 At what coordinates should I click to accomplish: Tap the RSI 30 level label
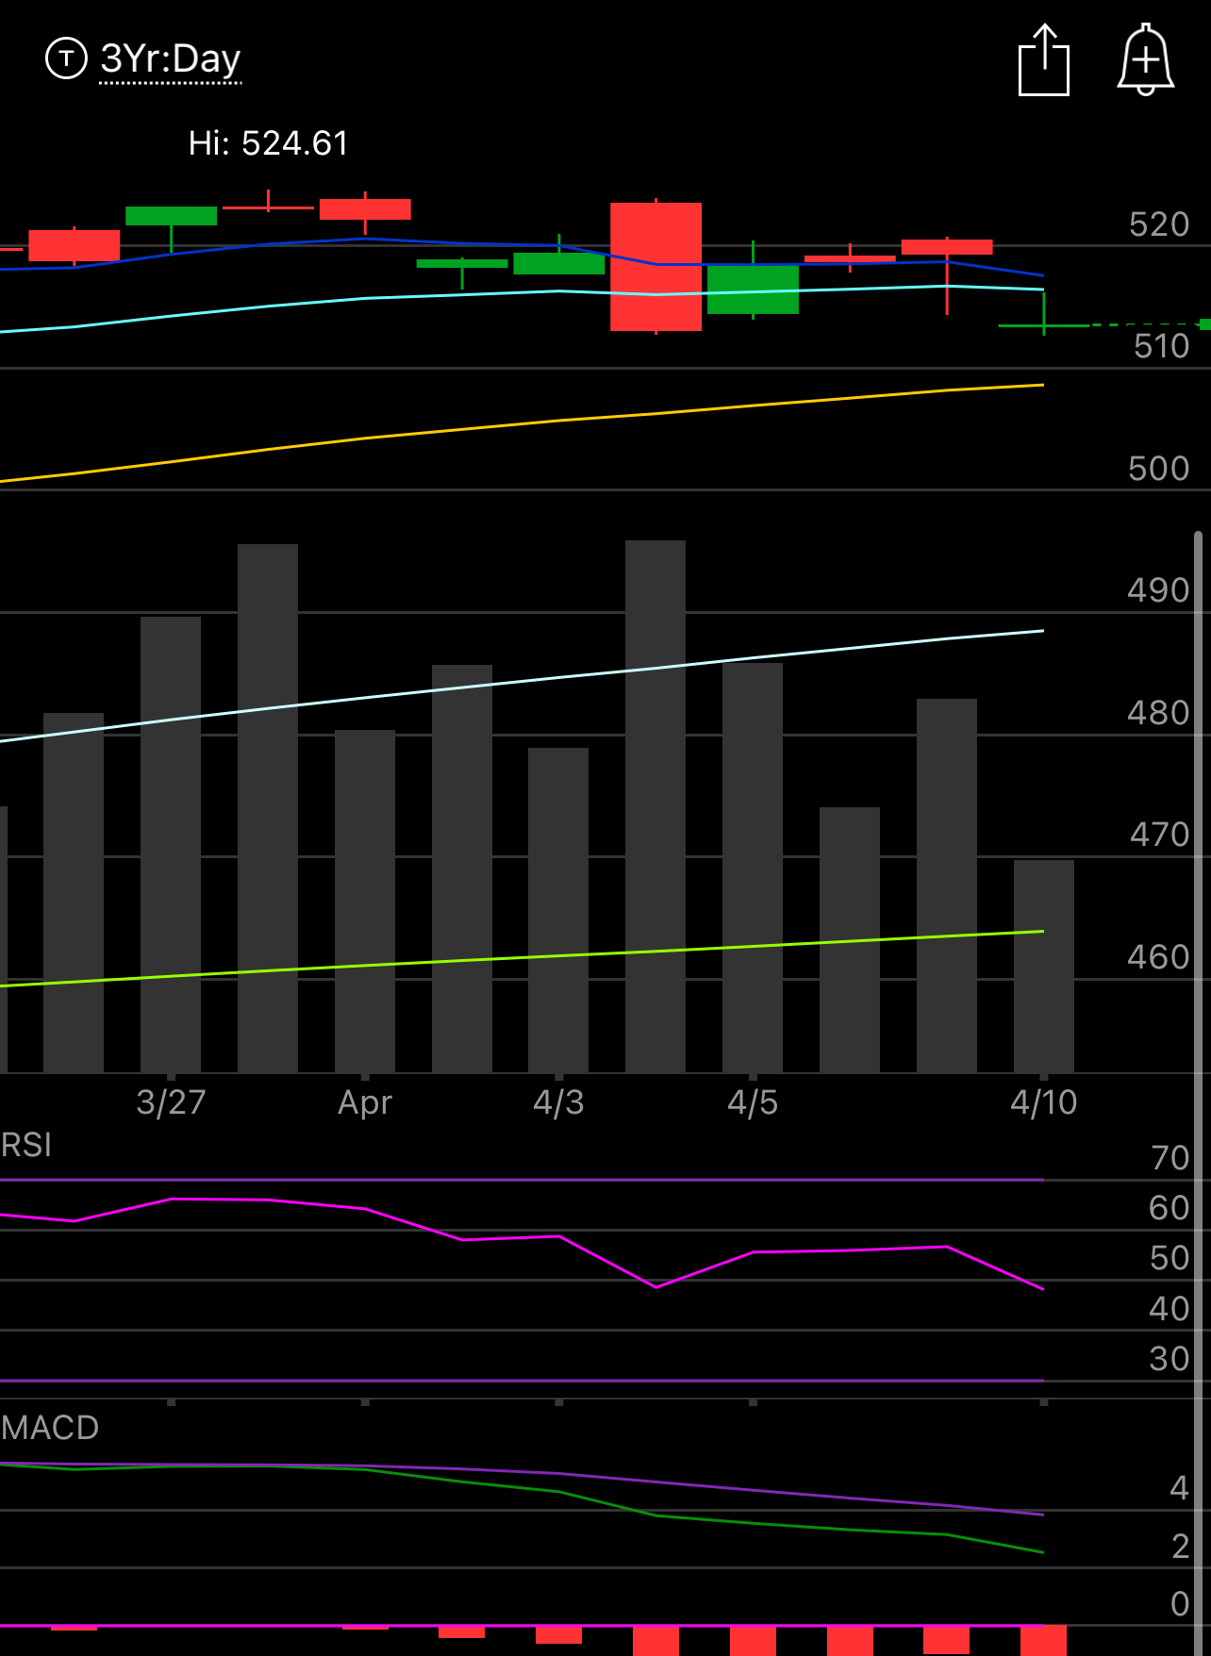point(1170,1359)
